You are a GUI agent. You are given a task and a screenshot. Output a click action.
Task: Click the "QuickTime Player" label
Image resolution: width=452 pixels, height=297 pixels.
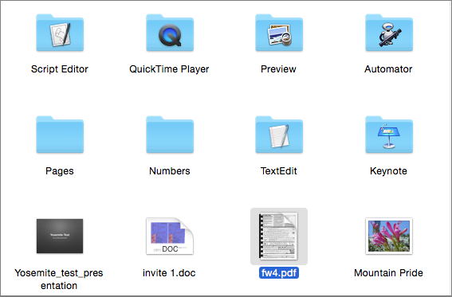click(169, 69)
